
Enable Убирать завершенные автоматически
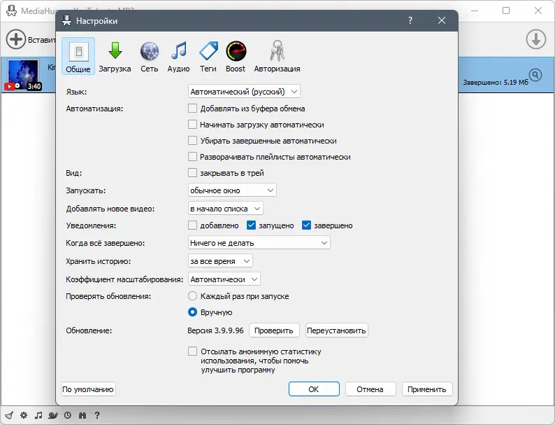coord(192,141)
